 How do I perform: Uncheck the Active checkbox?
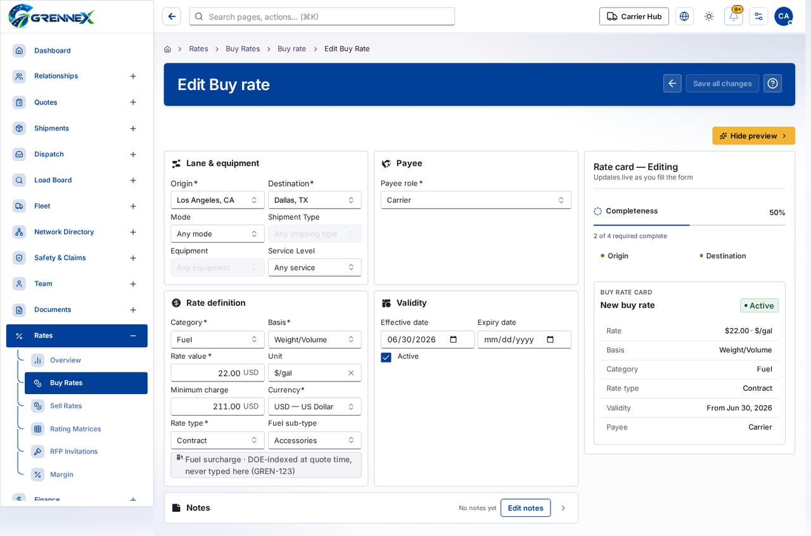point(386,357)
